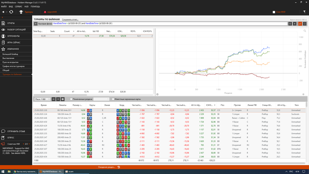Open Windows Start button

pos(3,172)
